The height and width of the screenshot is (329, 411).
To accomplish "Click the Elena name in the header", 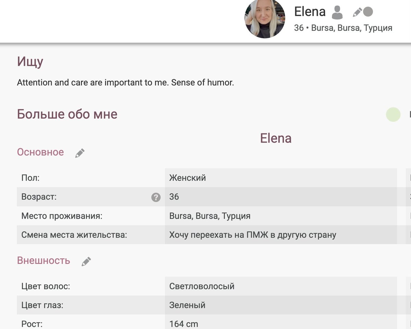I will pyautogui.click(x=310, y=12).
